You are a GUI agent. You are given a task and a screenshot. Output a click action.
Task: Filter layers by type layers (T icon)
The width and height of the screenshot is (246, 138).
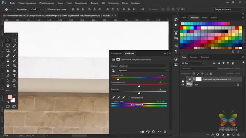(x=223, y=63)
